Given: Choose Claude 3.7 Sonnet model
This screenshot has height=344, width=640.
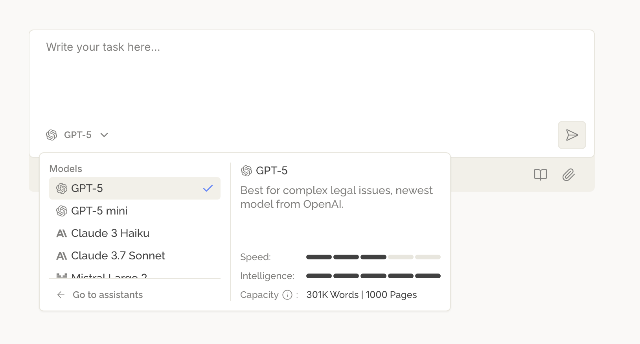Looking at the screenshot, I should coord(135,255).
